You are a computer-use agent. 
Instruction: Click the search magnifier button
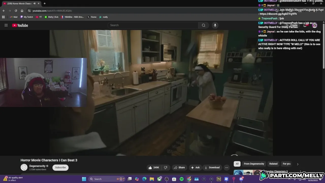(x=203, y=25)
